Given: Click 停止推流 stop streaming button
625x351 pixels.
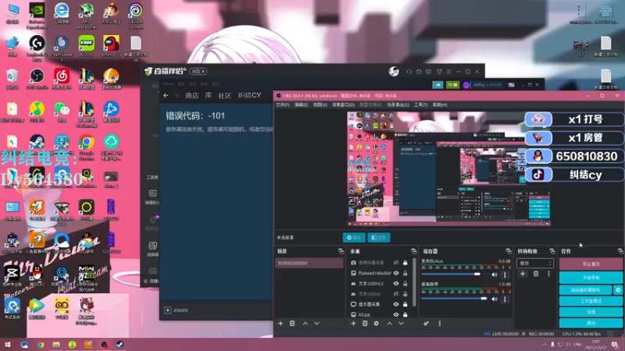Looking at the screenshot, I should 591,264.
